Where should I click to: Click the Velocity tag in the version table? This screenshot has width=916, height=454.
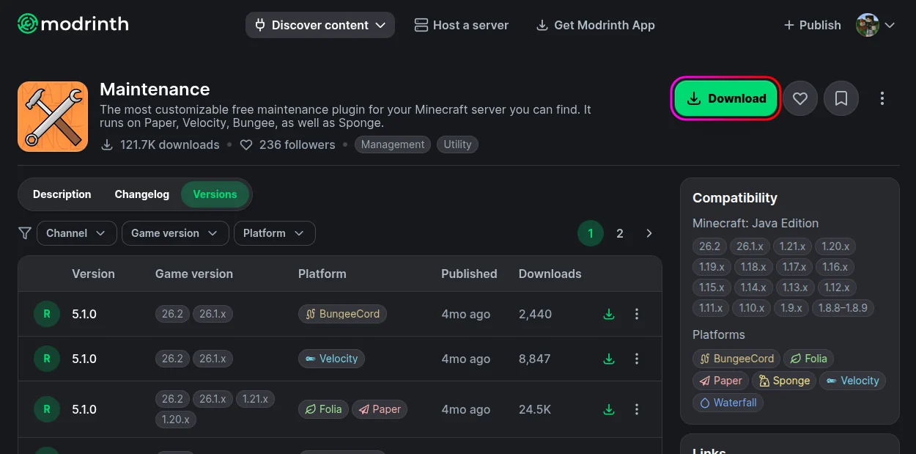click(x=331, y=359)
